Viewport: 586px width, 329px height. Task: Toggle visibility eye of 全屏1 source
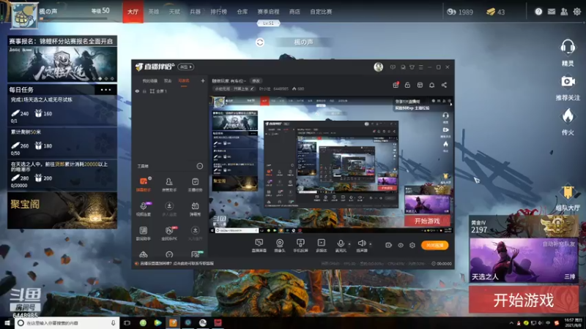tap(137, 91)
